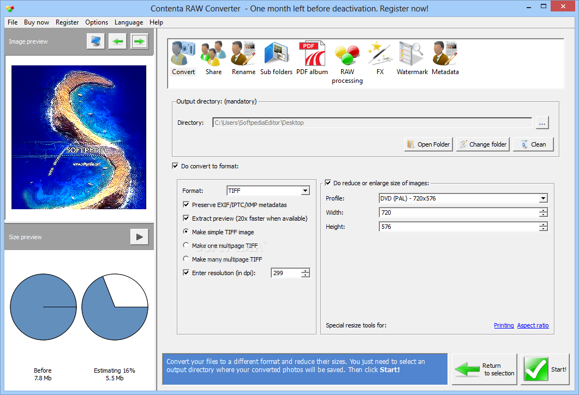Click the 'Before' size label
Viewport: 579px width, 395px height.
click(x=43, y=370)
